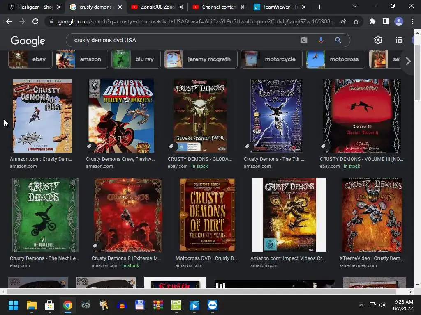Bookmark this page with the star icon
The width and height of the screenshot is (421, 315).
(356, 22)
